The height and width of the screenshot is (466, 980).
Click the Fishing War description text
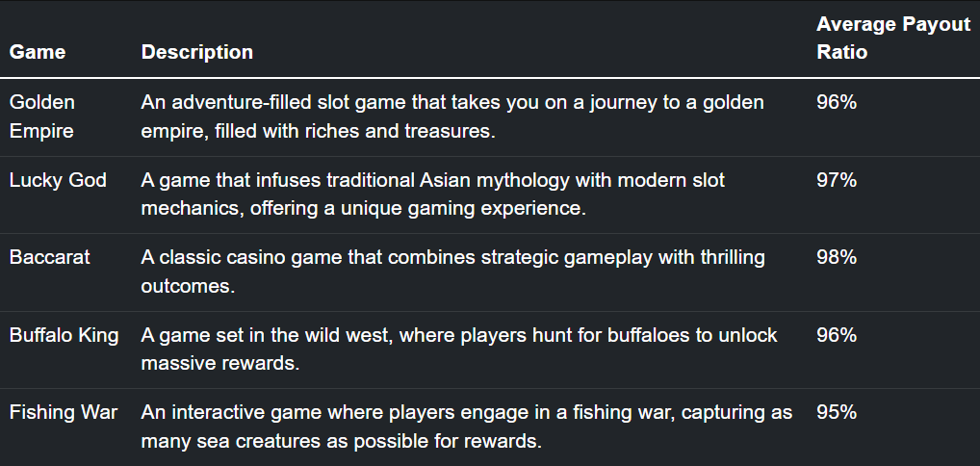click(467, 427)
